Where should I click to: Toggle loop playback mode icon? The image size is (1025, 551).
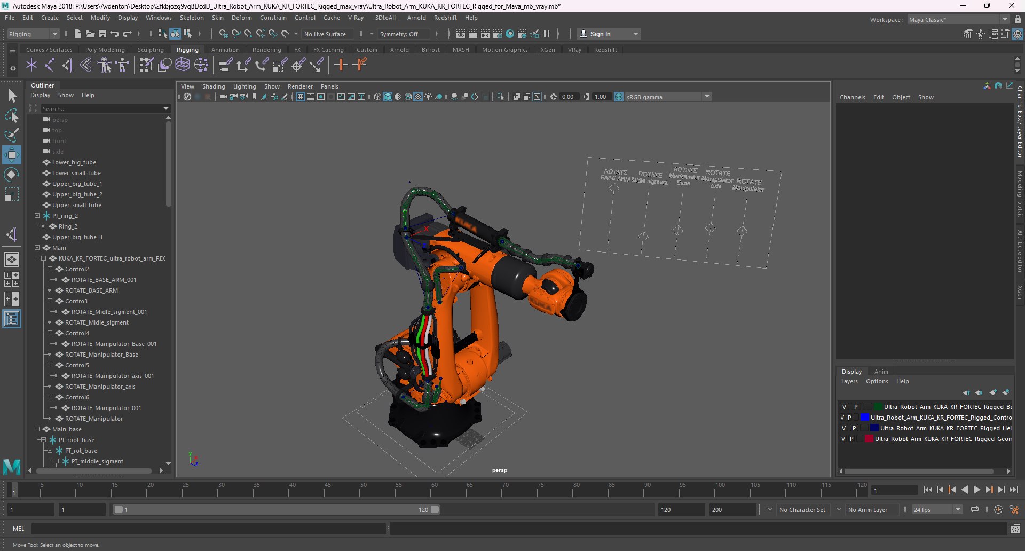(x=975, y=509)
